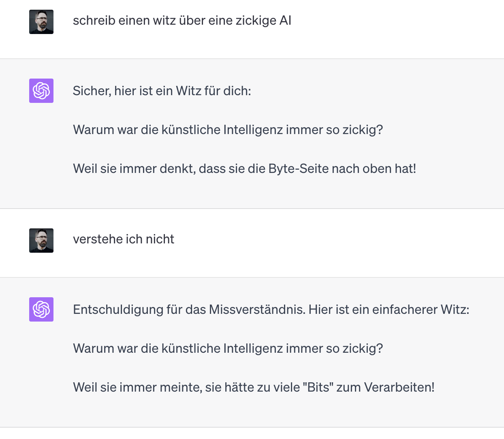Click the ChatGPT logo beside "Sicher, hier ist"

point(41,91)
